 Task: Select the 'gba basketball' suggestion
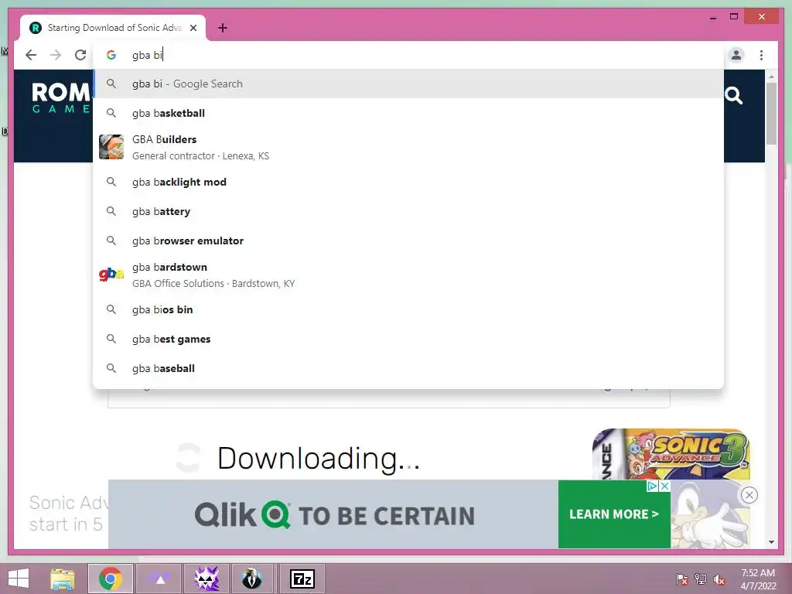pyautogui.click(x=408, y=113)
